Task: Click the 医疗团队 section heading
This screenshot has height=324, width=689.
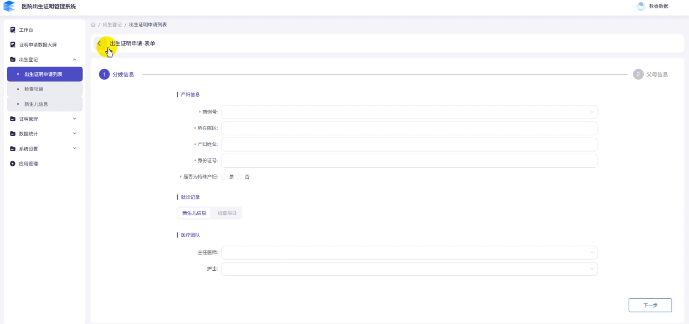Action: tap(190, 235)
